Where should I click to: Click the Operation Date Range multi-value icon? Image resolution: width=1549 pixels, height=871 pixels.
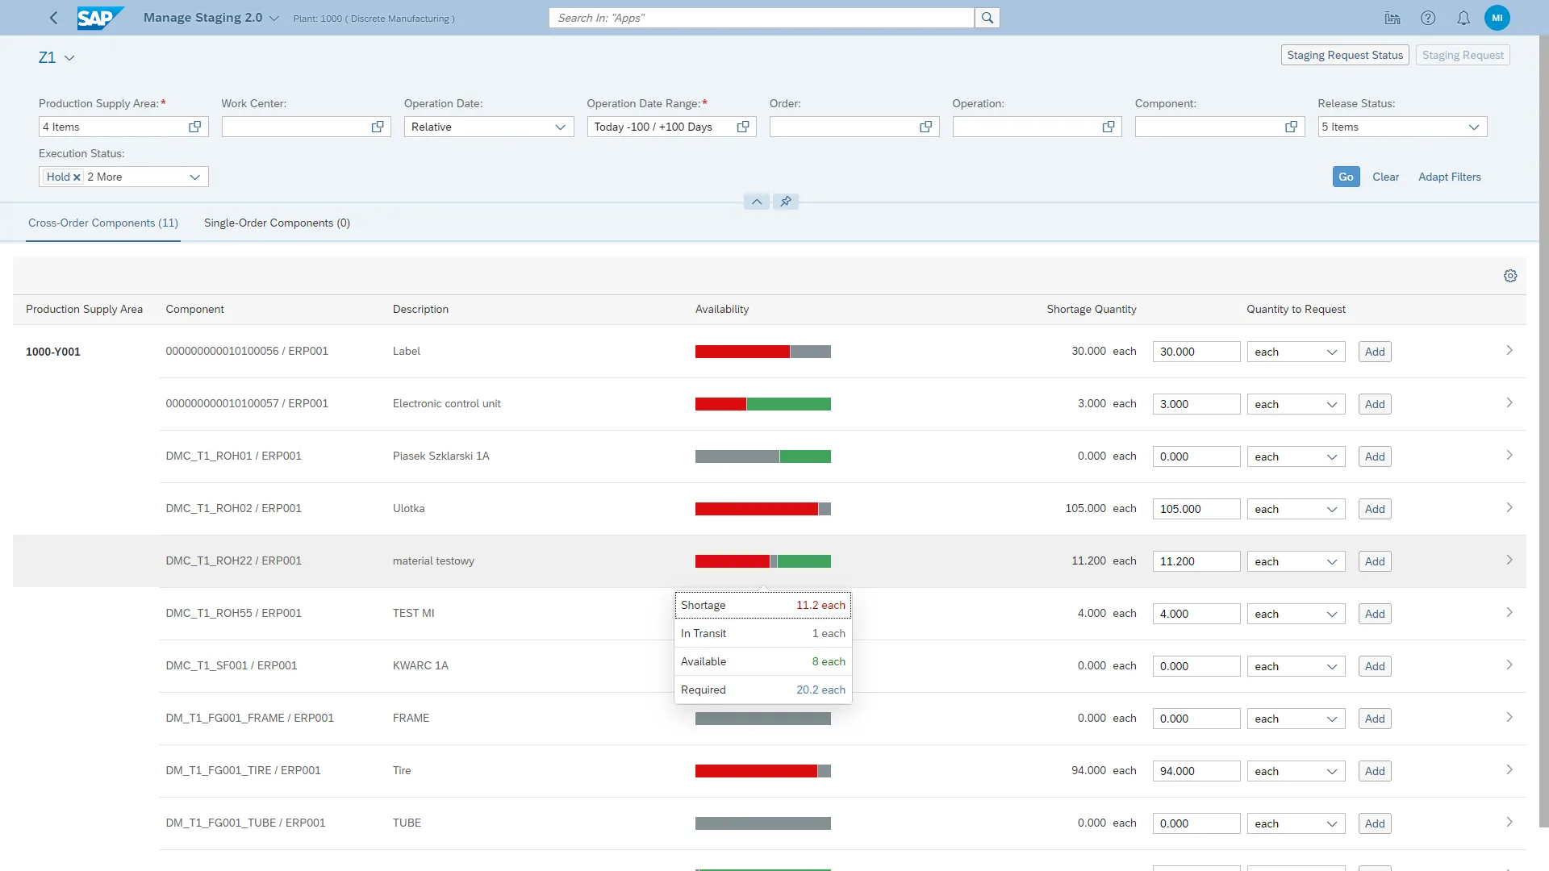pos(744,127)
